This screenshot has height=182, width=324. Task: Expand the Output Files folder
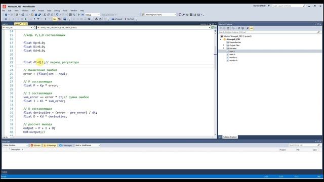coord(223,45)
